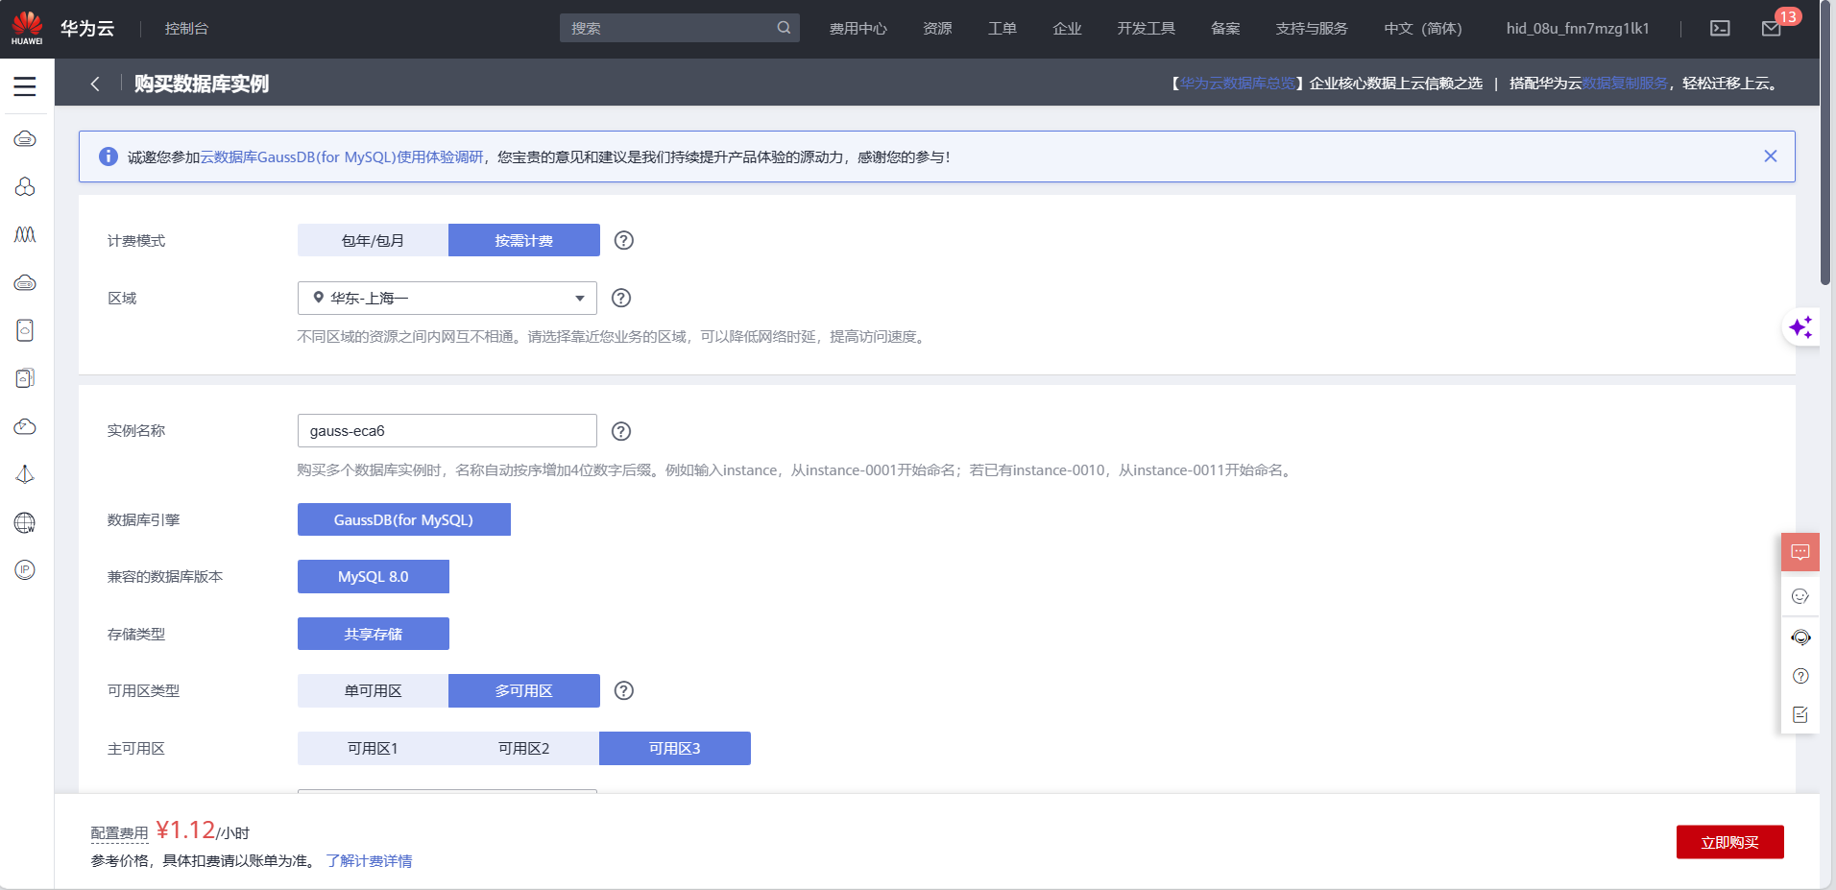Open the hid_08u_fnn7mzg1lk1 account menu
The image size is (1836, 890).
[x=1578, y=28]
